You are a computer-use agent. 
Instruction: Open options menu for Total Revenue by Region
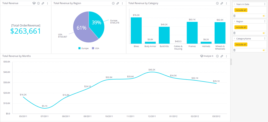click(x=122, y=3)
